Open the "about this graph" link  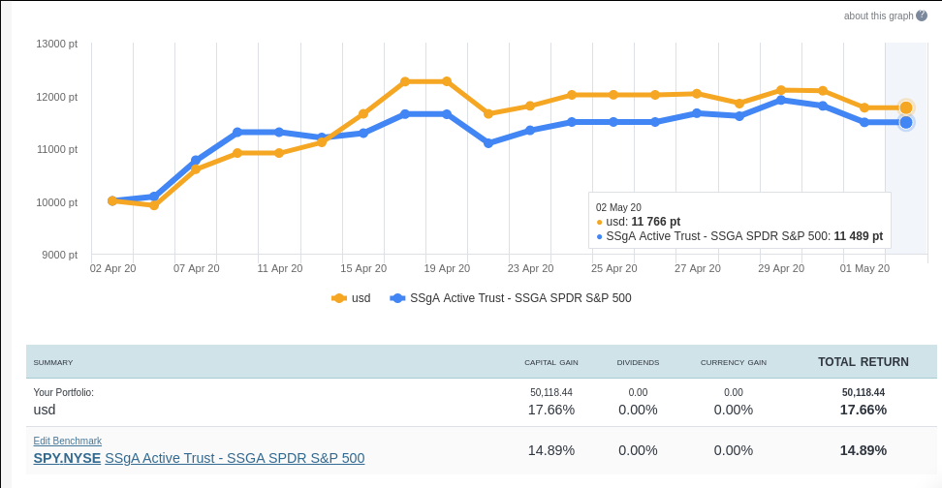pyautogui.click(x=878, y=15)
